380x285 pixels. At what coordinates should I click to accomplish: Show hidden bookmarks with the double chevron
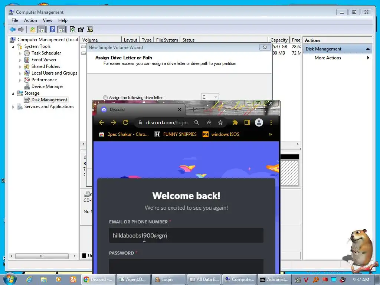point(270,134)
